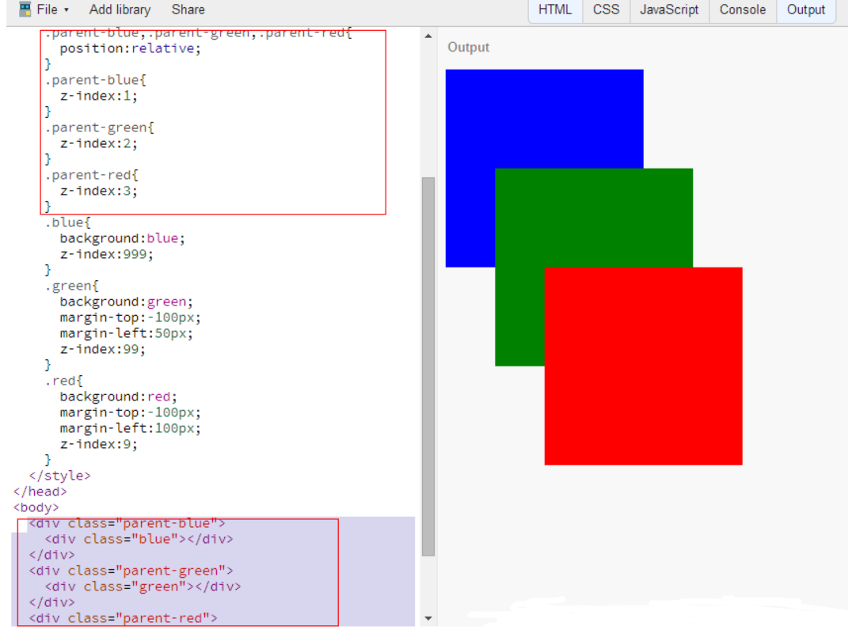
Task: Open the Share menu
Action: click(188, 9)
